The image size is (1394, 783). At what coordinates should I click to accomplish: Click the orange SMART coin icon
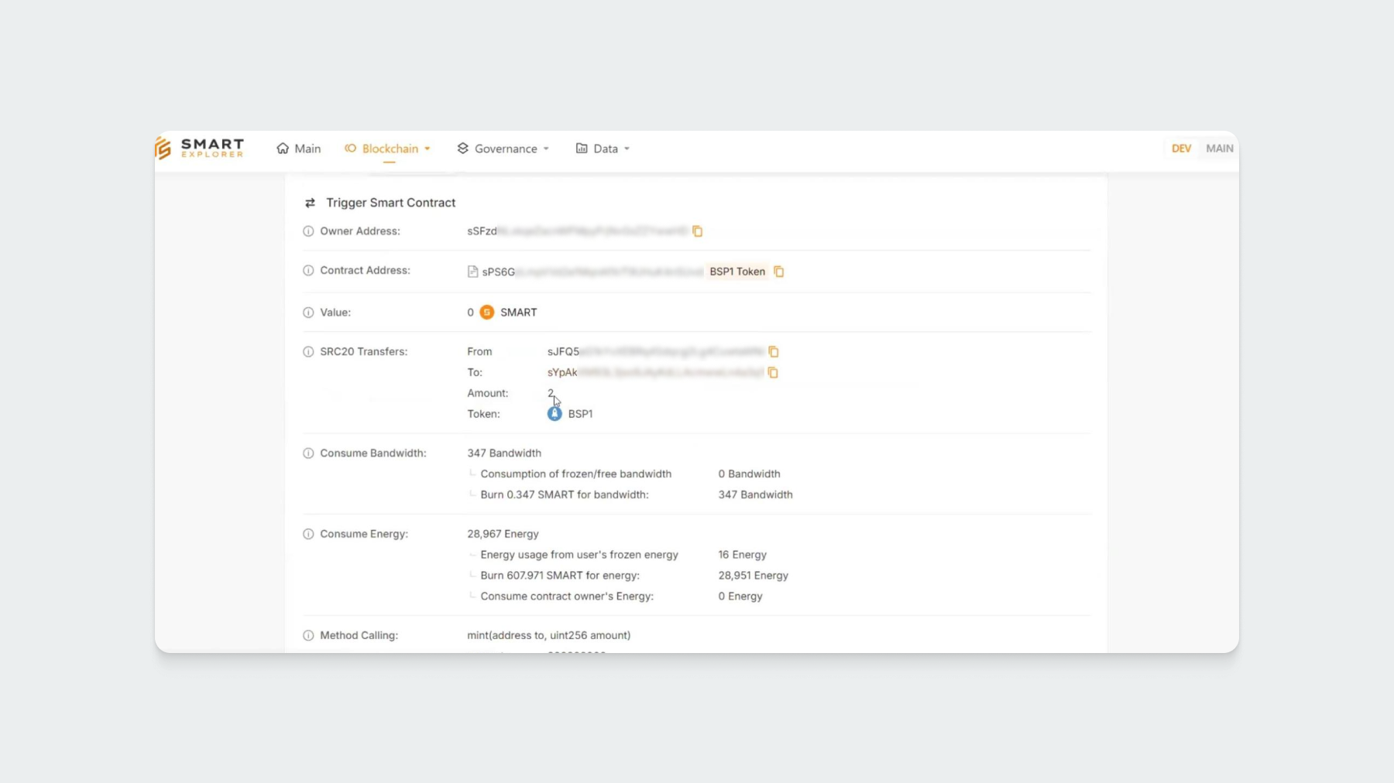click(486, 313)
